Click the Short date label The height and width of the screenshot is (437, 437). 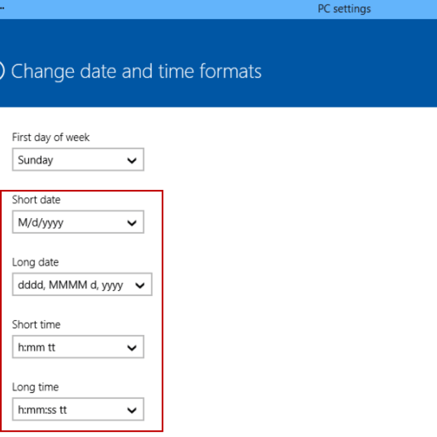tap(36, 199)
